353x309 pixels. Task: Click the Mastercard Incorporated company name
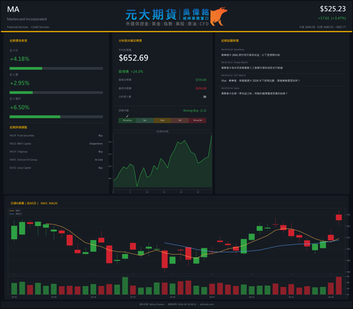[27, 19]
